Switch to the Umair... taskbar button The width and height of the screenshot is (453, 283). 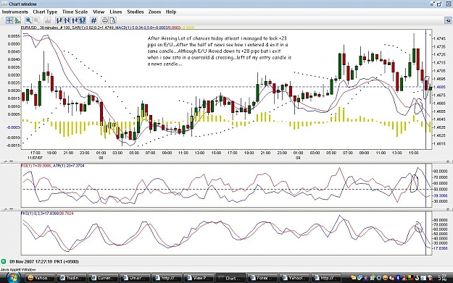(136, 278)
